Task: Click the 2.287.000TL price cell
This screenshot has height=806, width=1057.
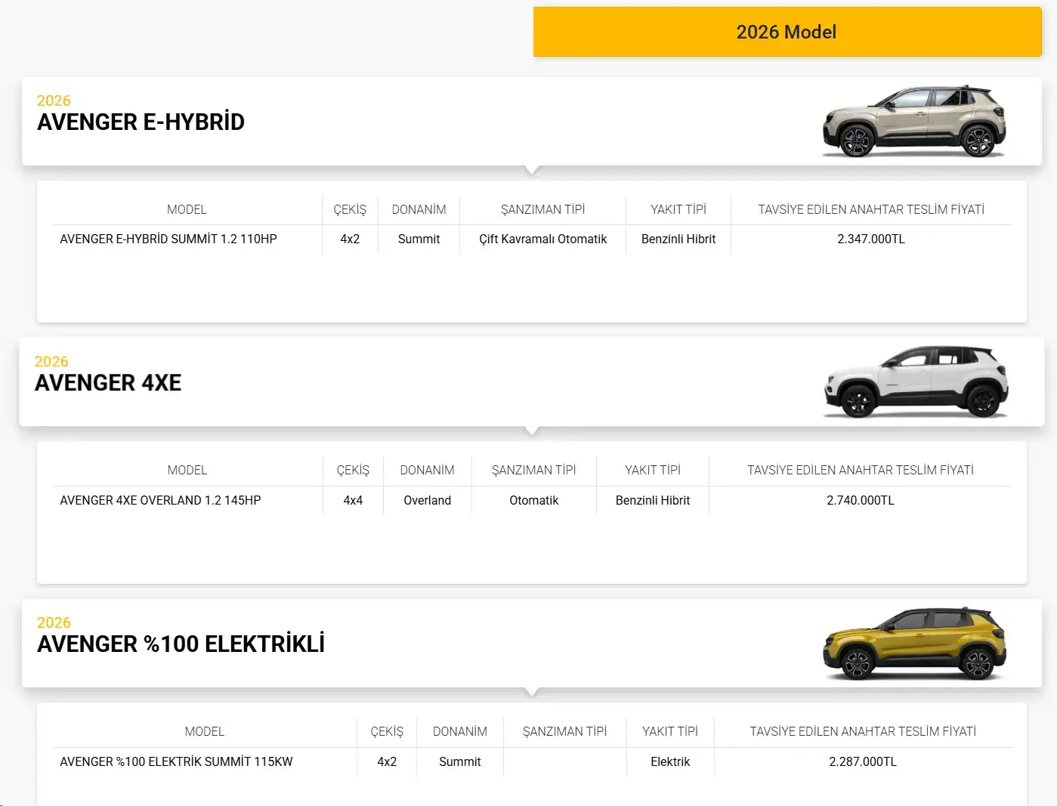Action: [863, 761]
